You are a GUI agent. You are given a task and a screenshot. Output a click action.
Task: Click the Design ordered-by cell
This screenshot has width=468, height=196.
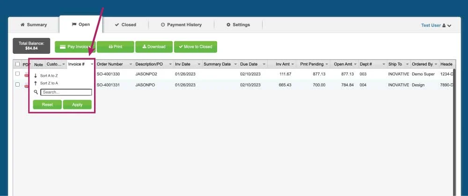tap(418, 85)
